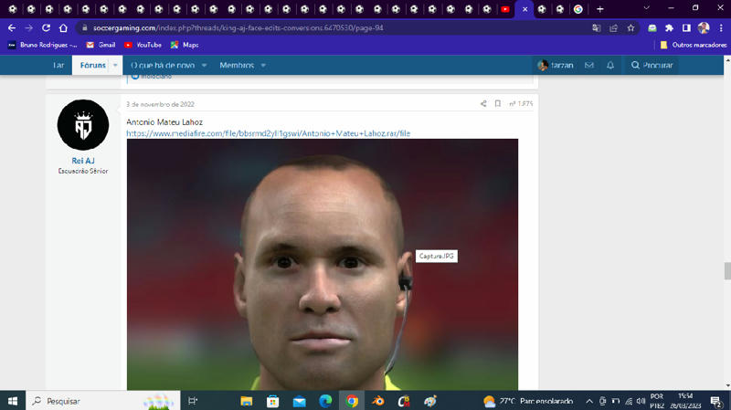
Task: Open the Windows notification center
Action: click(716, 401)
